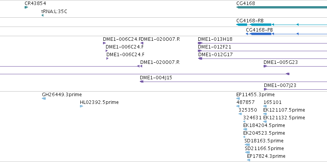Open the CG4168-RB transcript label
Viewport: 327px width, 162px height.
[250, 21]
